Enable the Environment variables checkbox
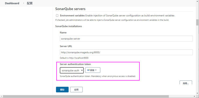199x98 pixels. [57, 16]
